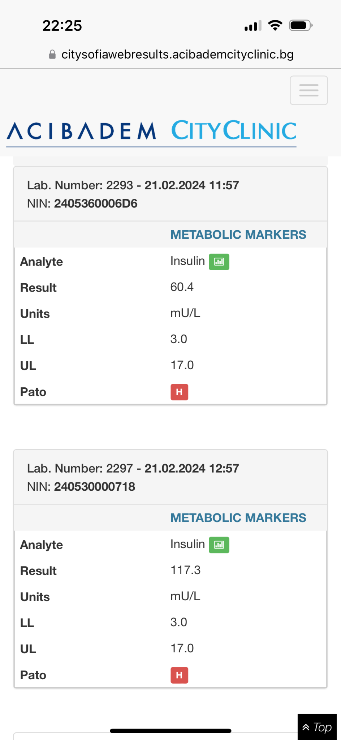341x740 pixels.
Task: Tap the address bar URL
Action: coord(177,55)
